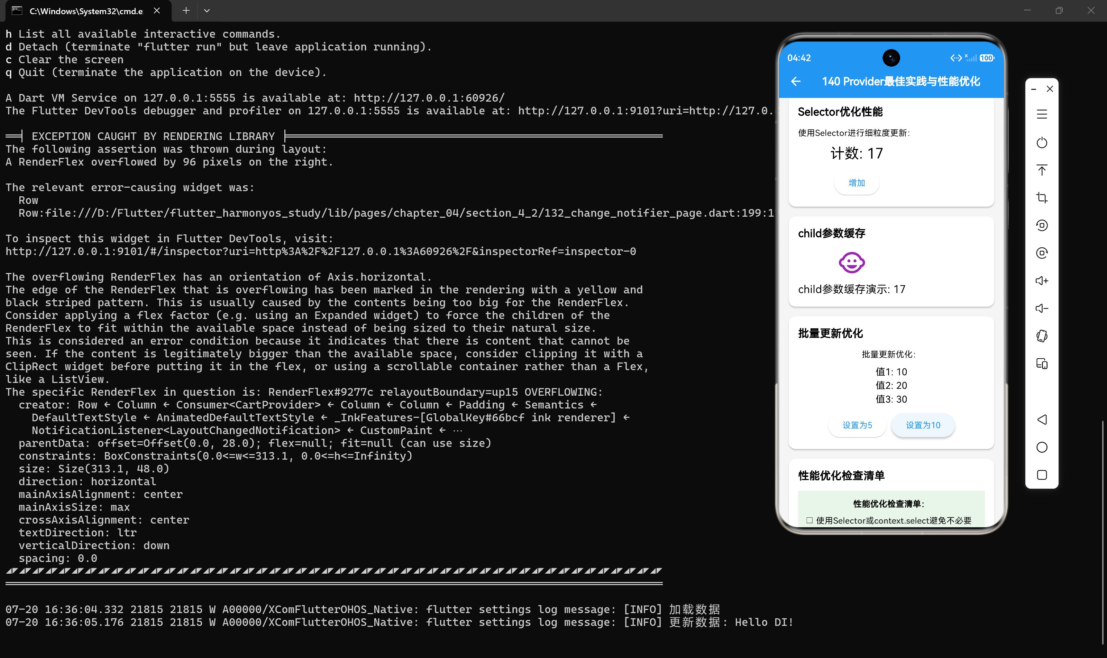Click the 批量更新优化 card title
This screenshot has width=1107, height=658.
[830, 333]
